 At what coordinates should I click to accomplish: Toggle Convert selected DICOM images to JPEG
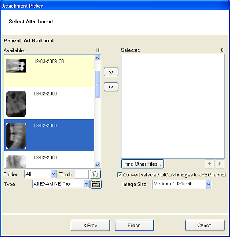(120, 175)
